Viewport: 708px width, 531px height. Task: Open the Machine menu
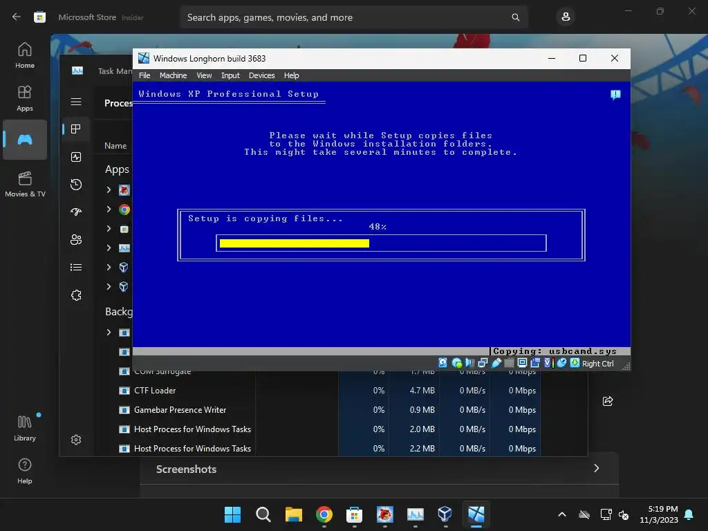coord(173,75)
